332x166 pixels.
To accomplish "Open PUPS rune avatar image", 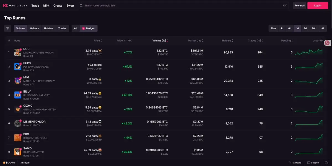I will tap(18, 67).
